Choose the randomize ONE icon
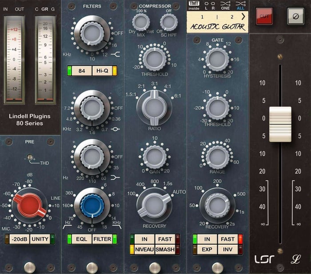 [225, 5]
